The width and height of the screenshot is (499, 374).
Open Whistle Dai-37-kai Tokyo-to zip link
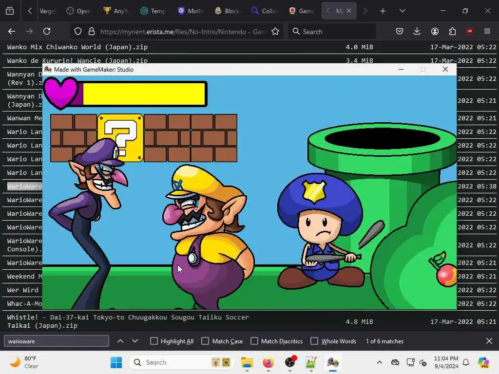coord(128,321)
